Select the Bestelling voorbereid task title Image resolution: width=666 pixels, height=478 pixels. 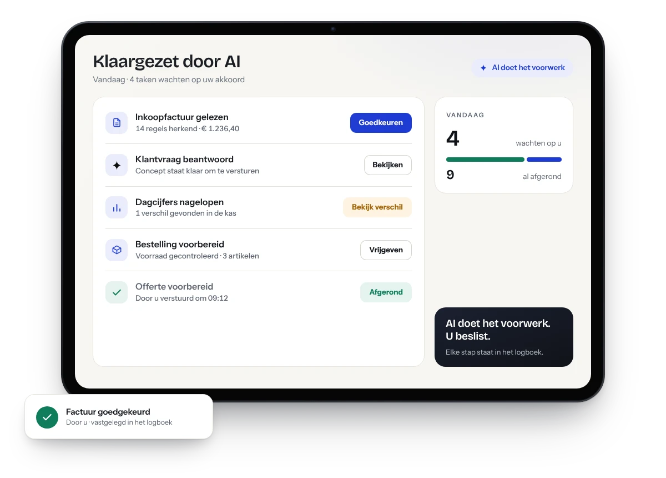180,245
